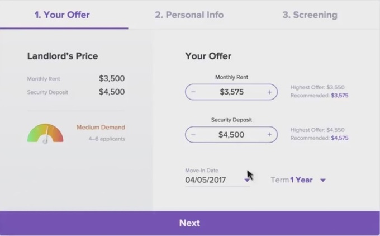Screen dimensions: 380x236
Task: Click the $3,575 monthly rent value field
Action: point(231,92)
